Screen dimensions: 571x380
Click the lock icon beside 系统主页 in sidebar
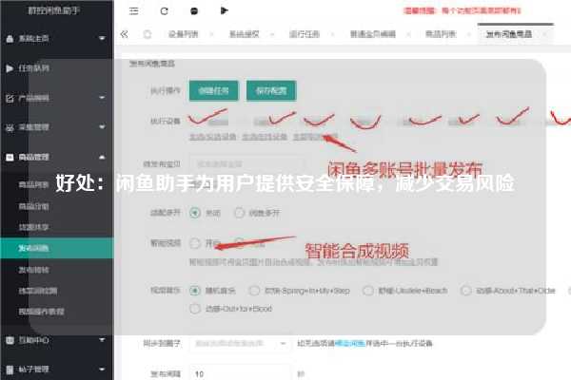[x=10, y=39]
